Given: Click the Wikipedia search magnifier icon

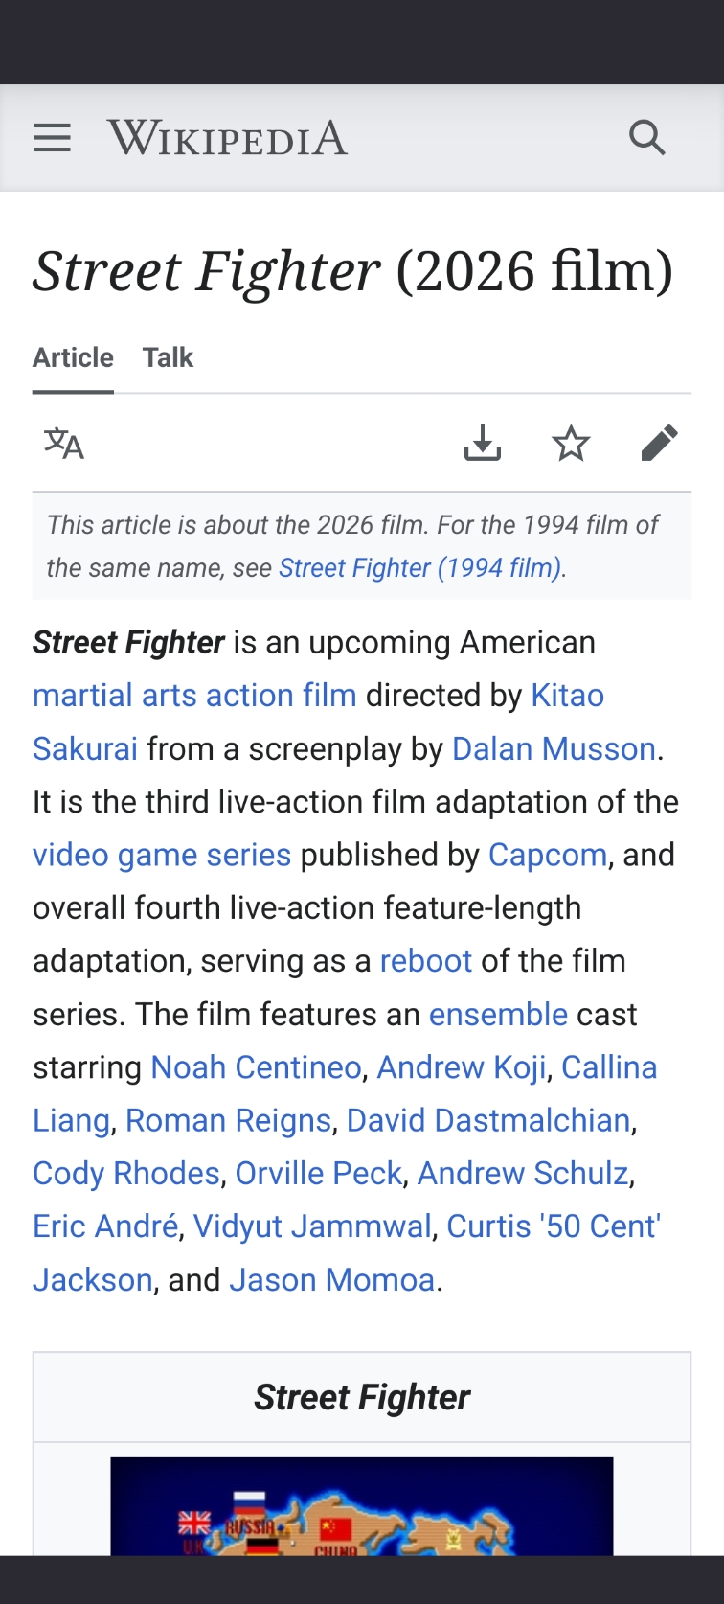Looking at the screenshot, I should (x=646, y=138).
